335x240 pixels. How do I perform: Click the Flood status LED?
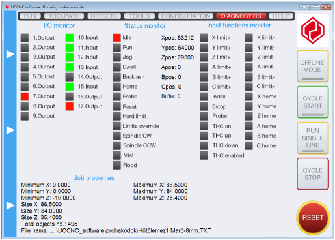(116, 165)
